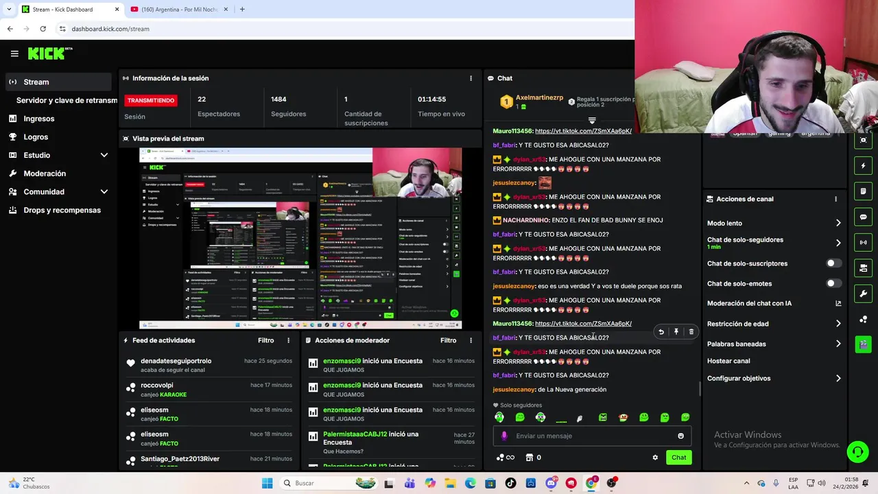Send message with green Chat button
The width and height of the screenshot is (878, 494).
coord(678,458)
